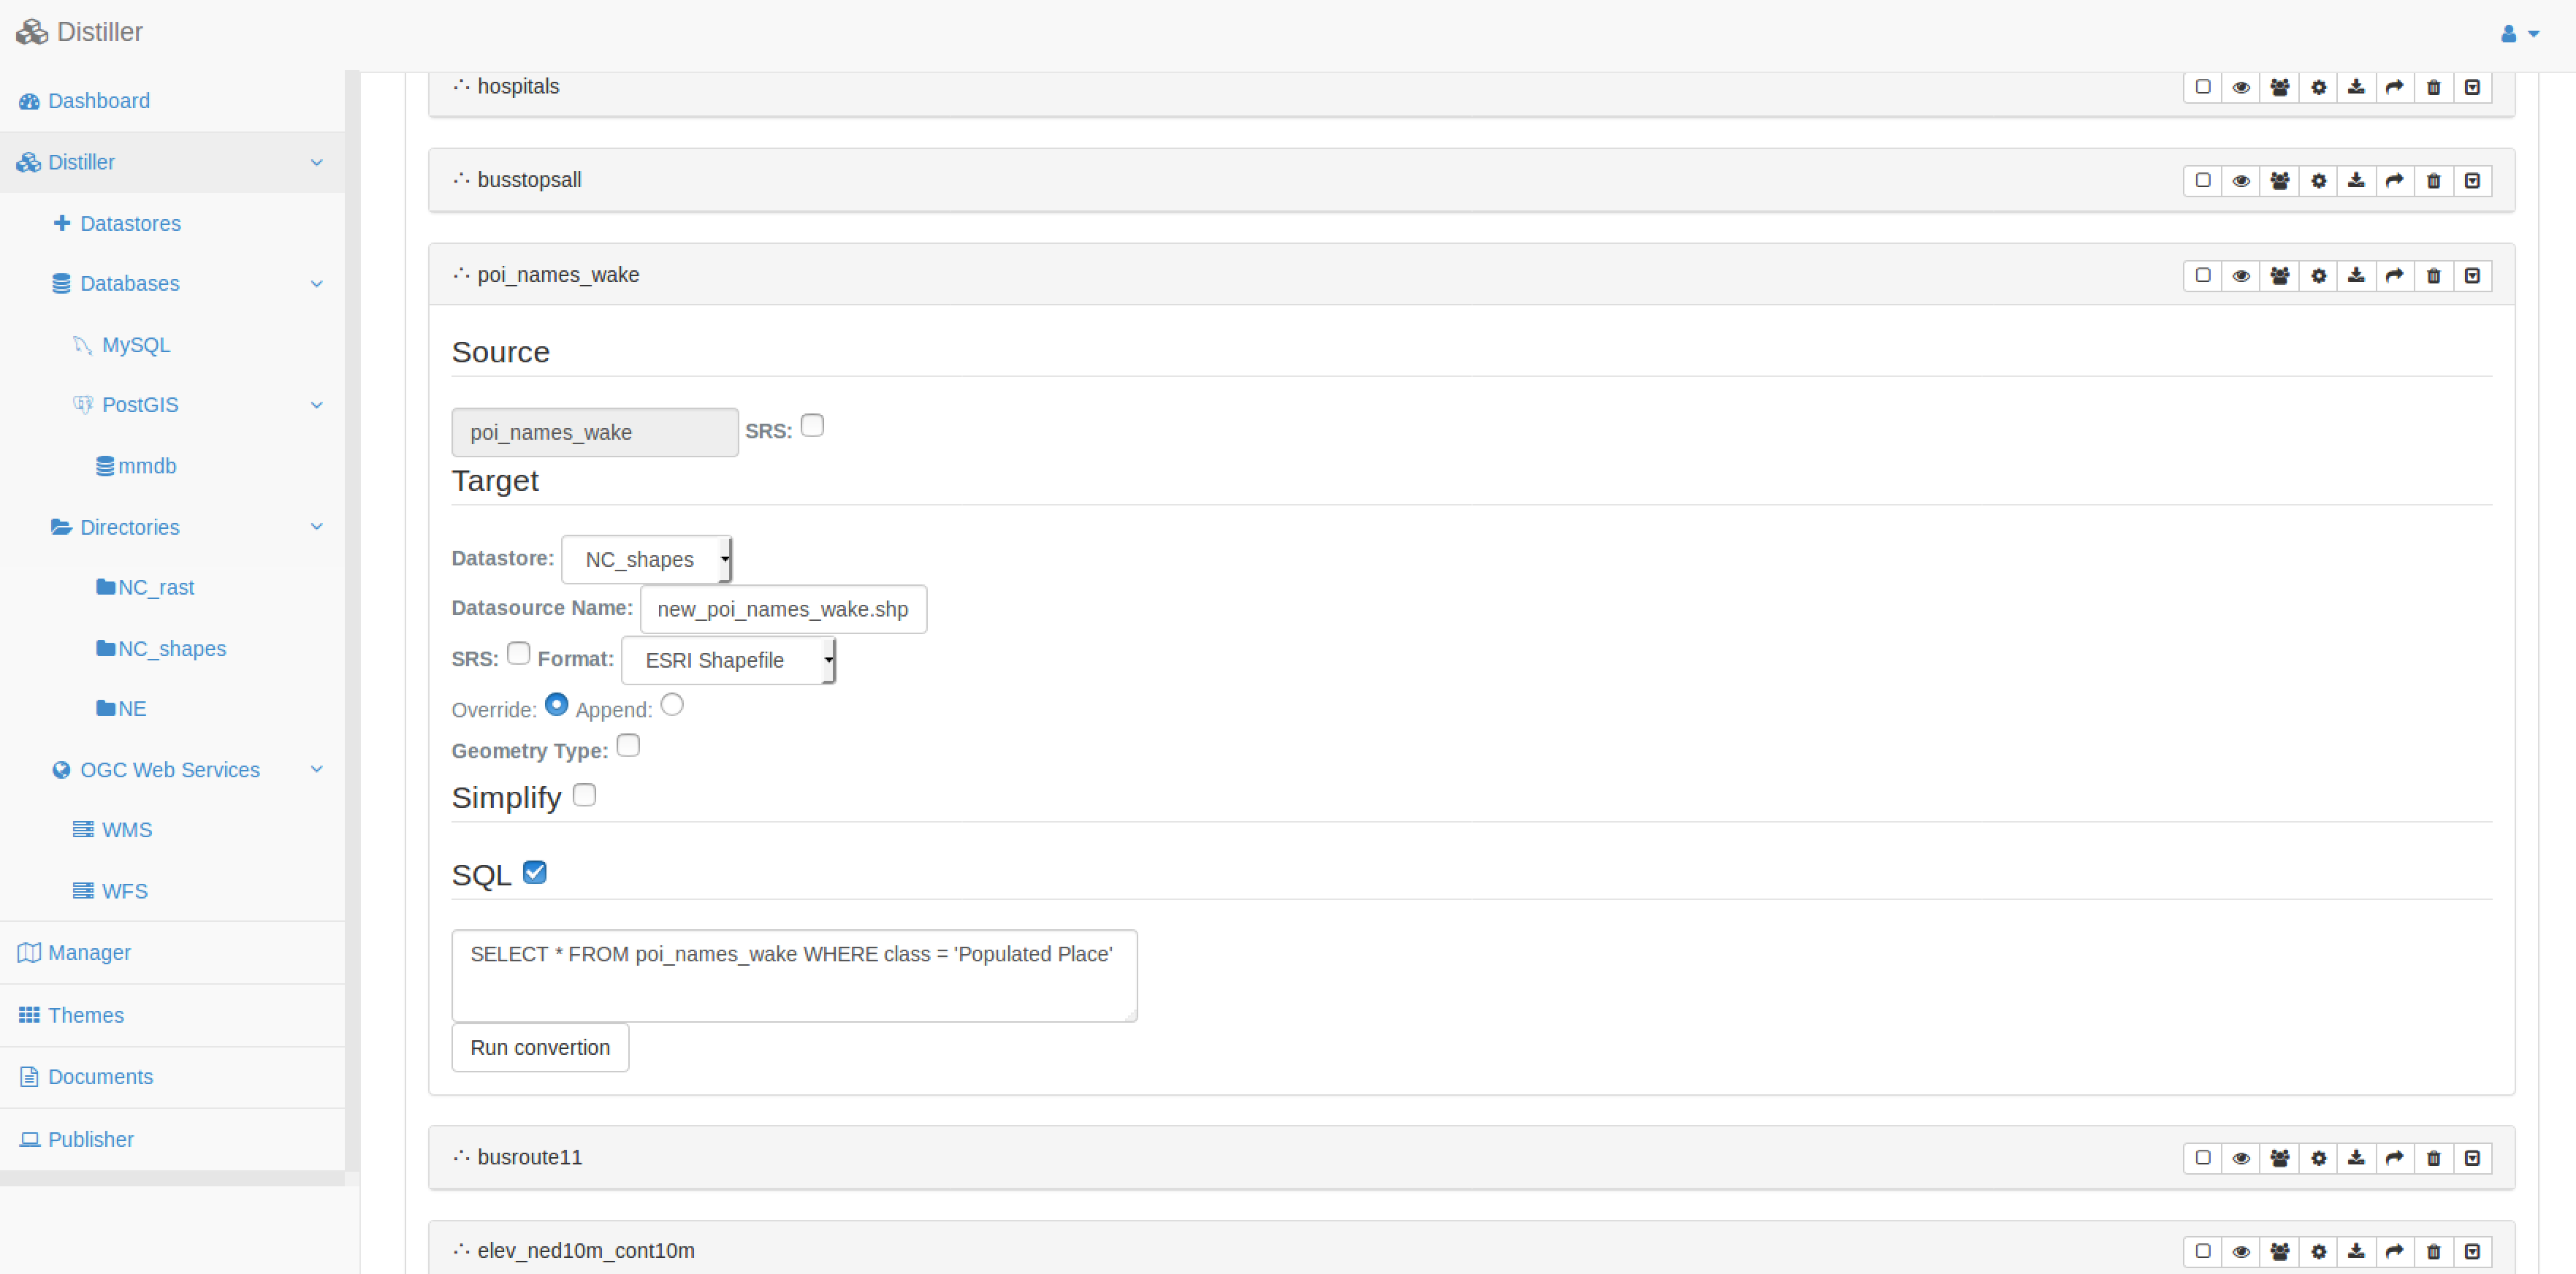Click collapse caret icon for busstopsall row

[2471, 181]
